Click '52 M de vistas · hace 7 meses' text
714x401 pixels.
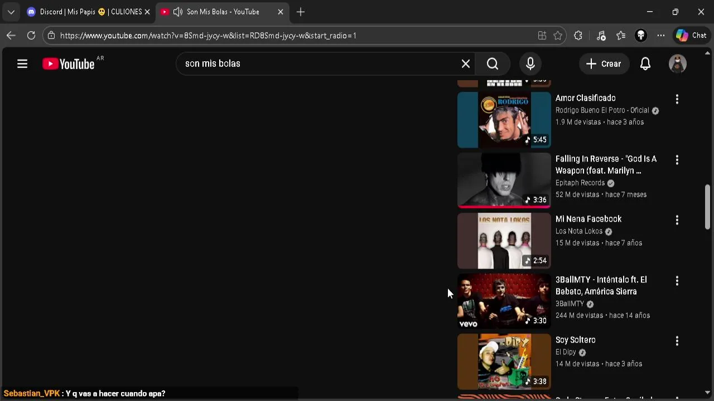pos(601,194)
